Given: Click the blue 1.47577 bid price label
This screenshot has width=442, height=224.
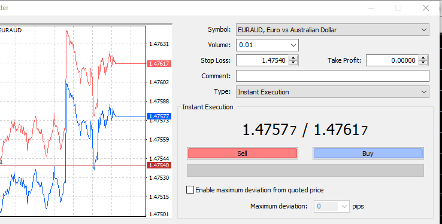Looking at the screenshot, I should [159, 116].
